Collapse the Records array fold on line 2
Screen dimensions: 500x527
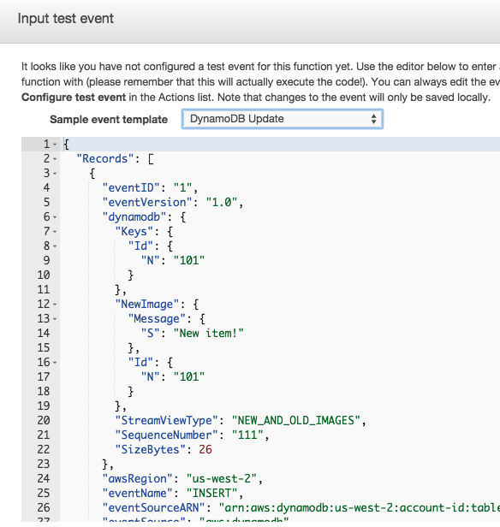tap(55, 159)
